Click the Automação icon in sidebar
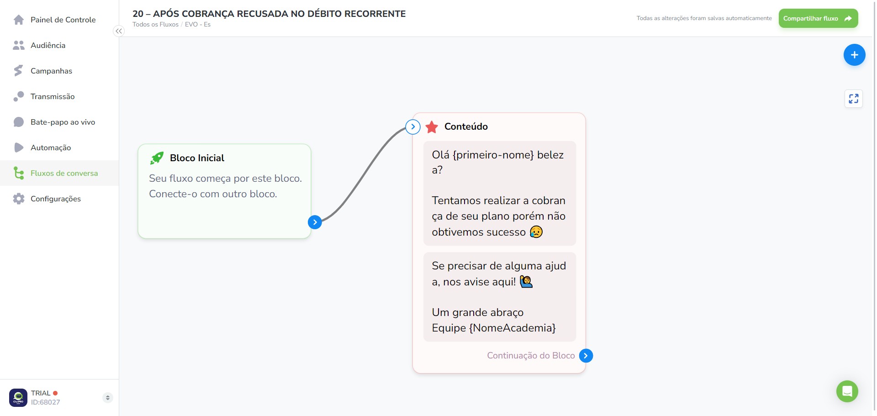This screenshot has width=877, height=416. (x=19, y=147)
